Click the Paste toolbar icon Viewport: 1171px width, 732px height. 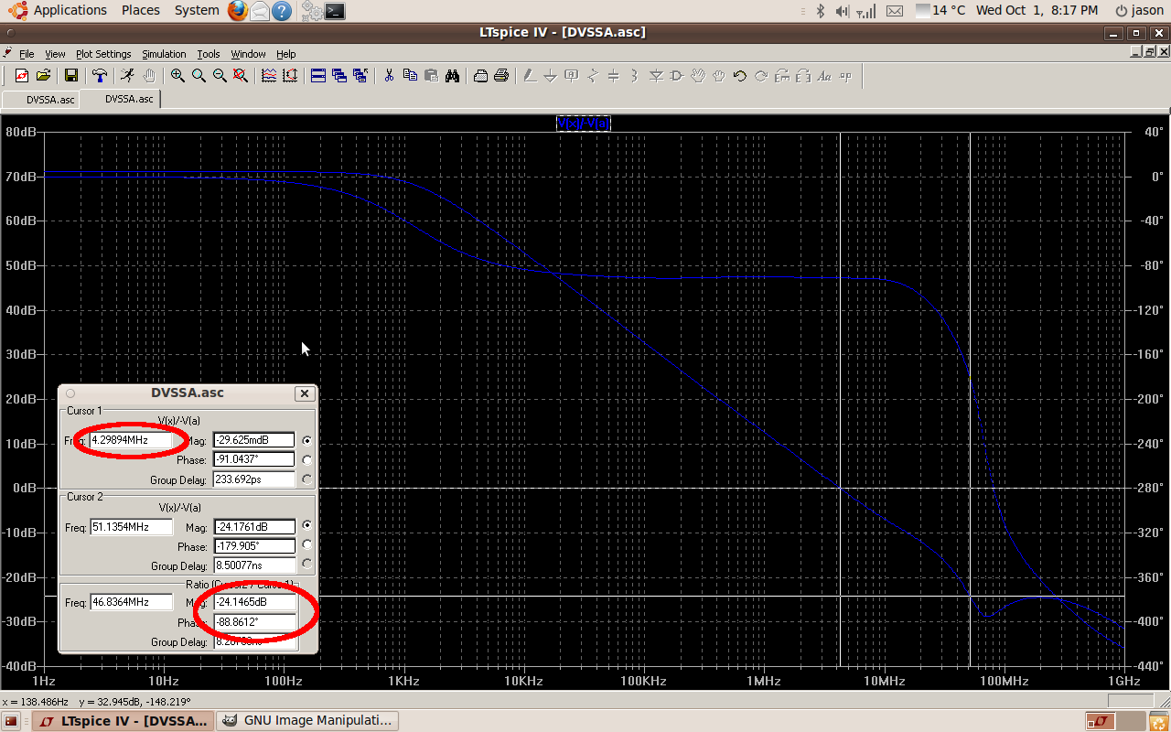431,76
